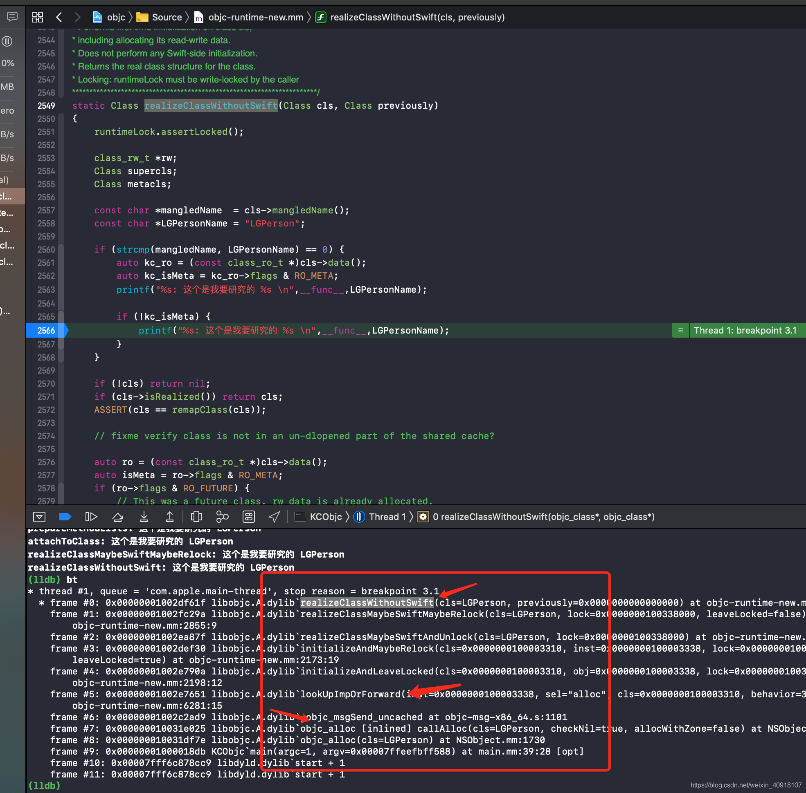
Task: Open Debug Memory Graph
Action: click(x=222, y=517)
